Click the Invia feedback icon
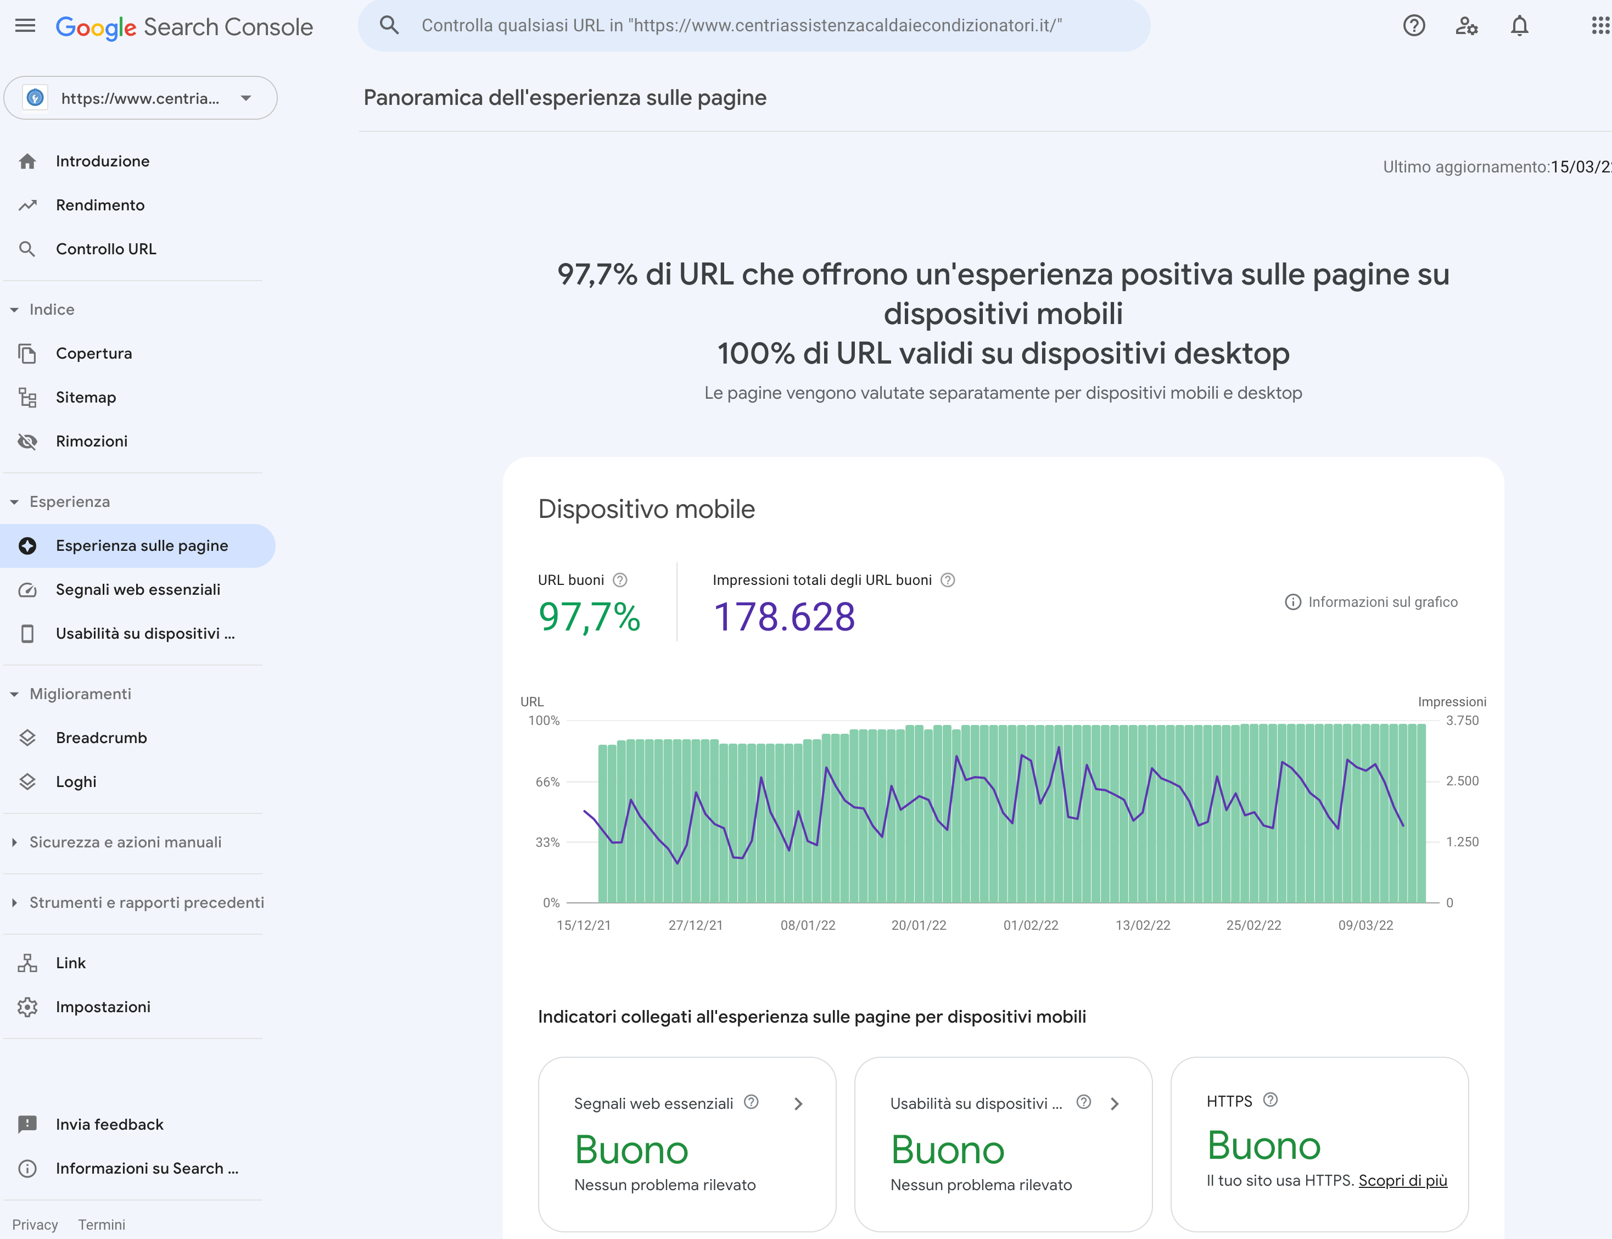1612x1239 pixels. pos(27,1125)
